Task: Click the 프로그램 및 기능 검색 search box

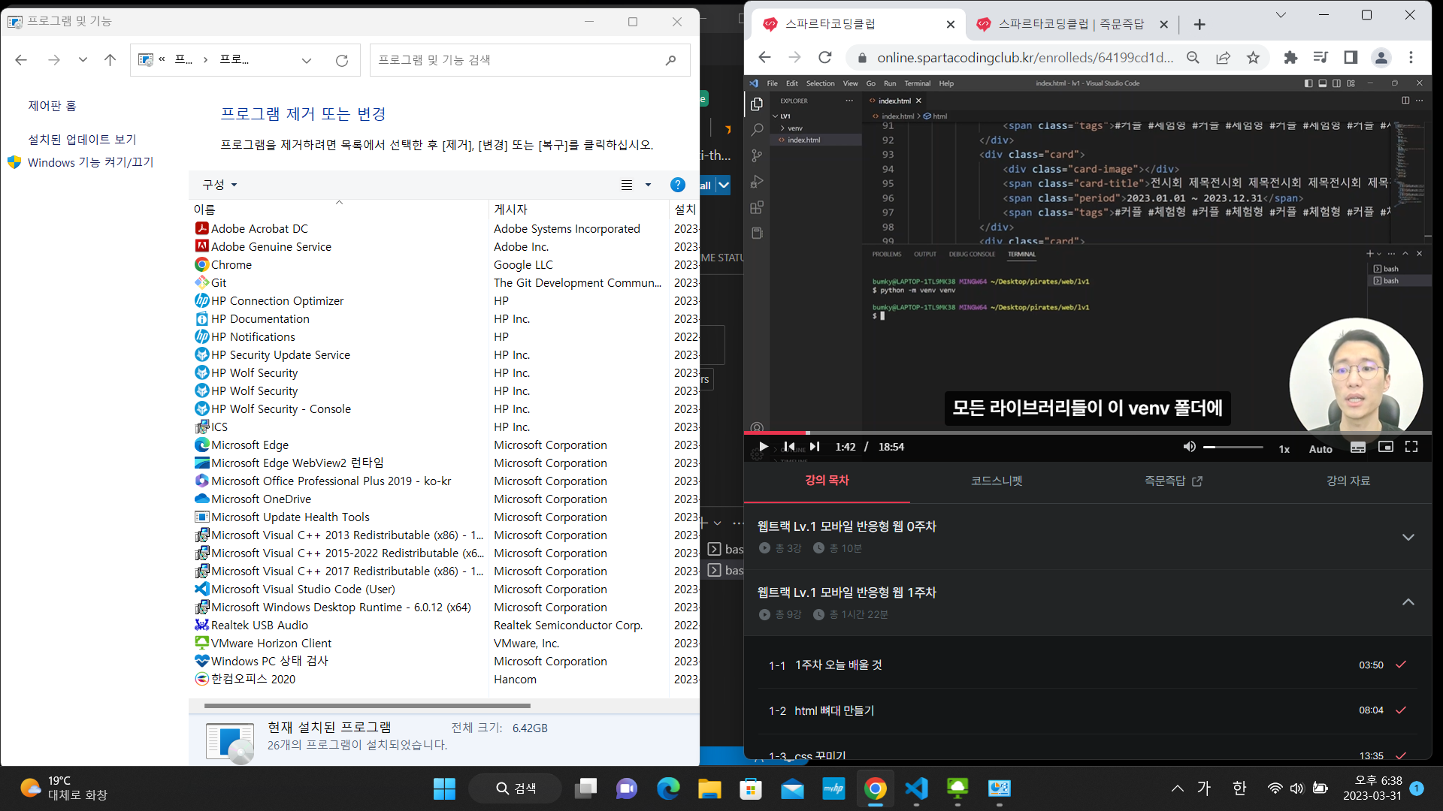Action: (x=530, y=60)
